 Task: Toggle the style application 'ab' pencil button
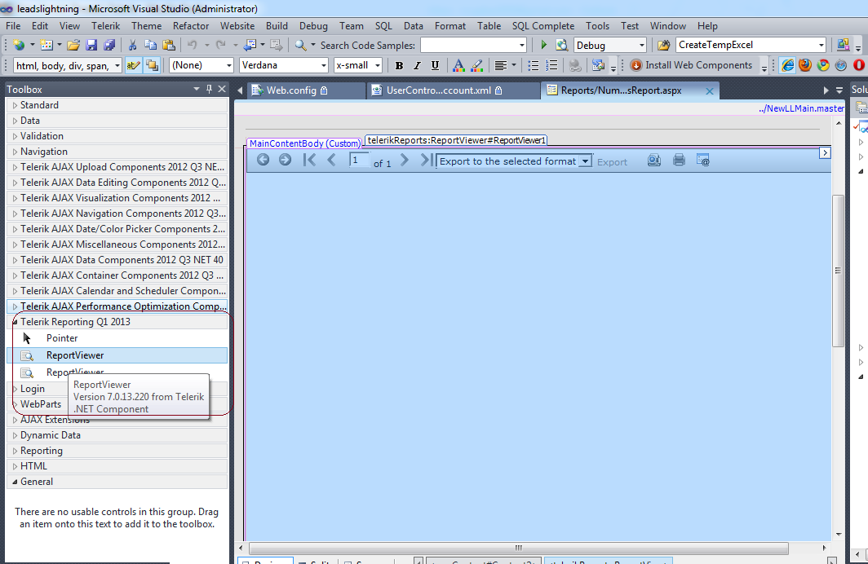(x=133, y=66)
